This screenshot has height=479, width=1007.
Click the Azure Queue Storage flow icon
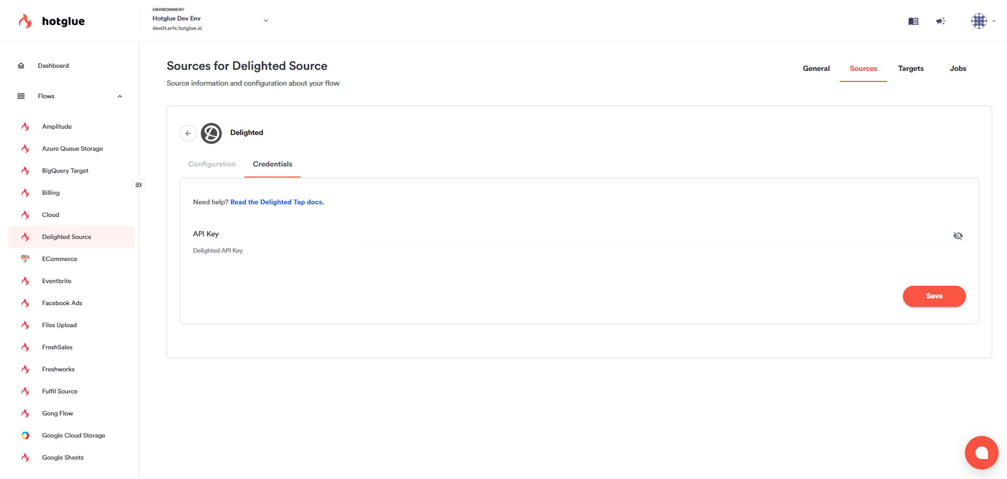[25, 149]
